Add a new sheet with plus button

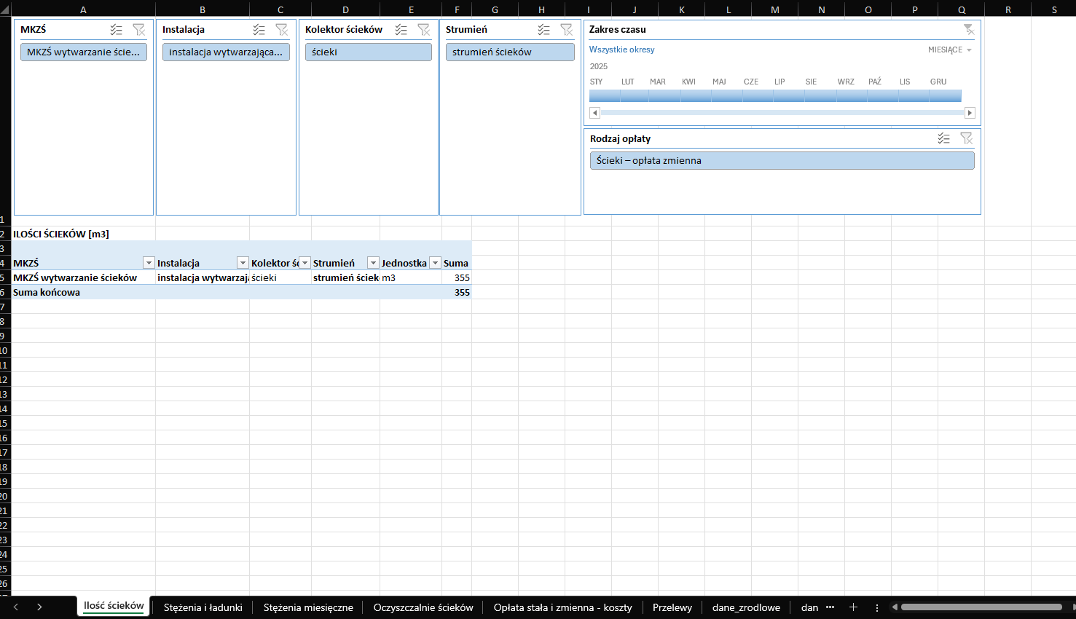853,607
